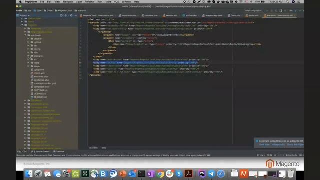This screenshot has height=180, width=320.
Task: Open the Apple menu
Action: (20, 2)
